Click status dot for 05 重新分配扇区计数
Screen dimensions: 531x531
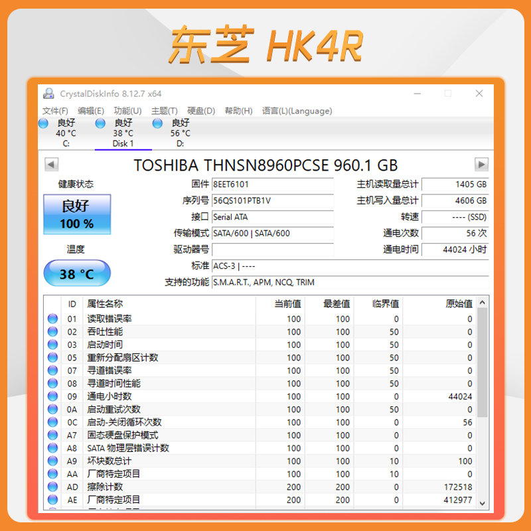(52, 357)
